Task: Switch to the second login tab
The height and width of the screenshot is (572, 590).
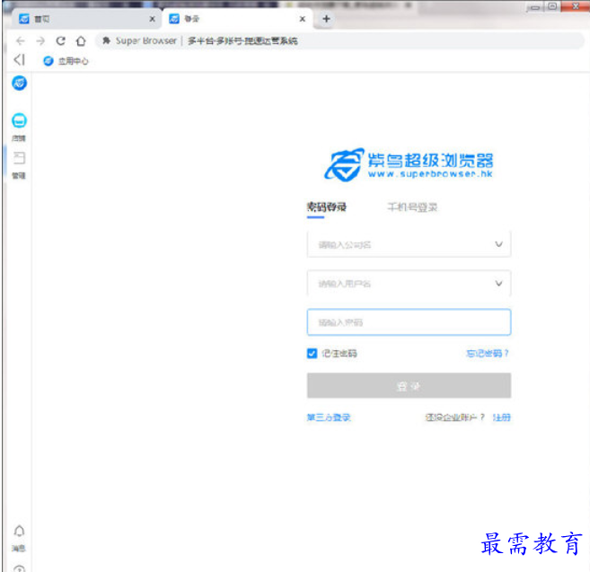Action: tap(237, 19)
